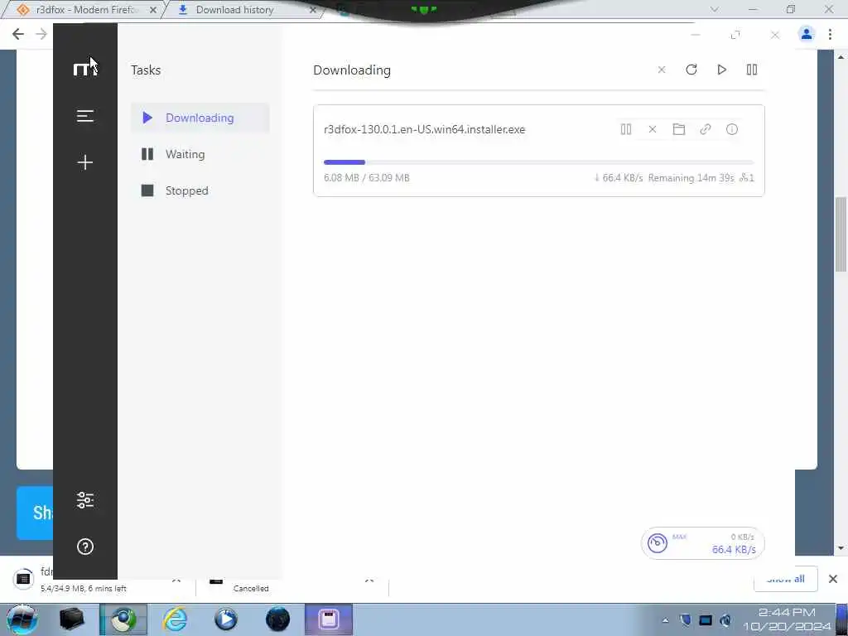Show r3dfox installer task info details
This screenshot has height=636, width=848.
pos(732,129)
